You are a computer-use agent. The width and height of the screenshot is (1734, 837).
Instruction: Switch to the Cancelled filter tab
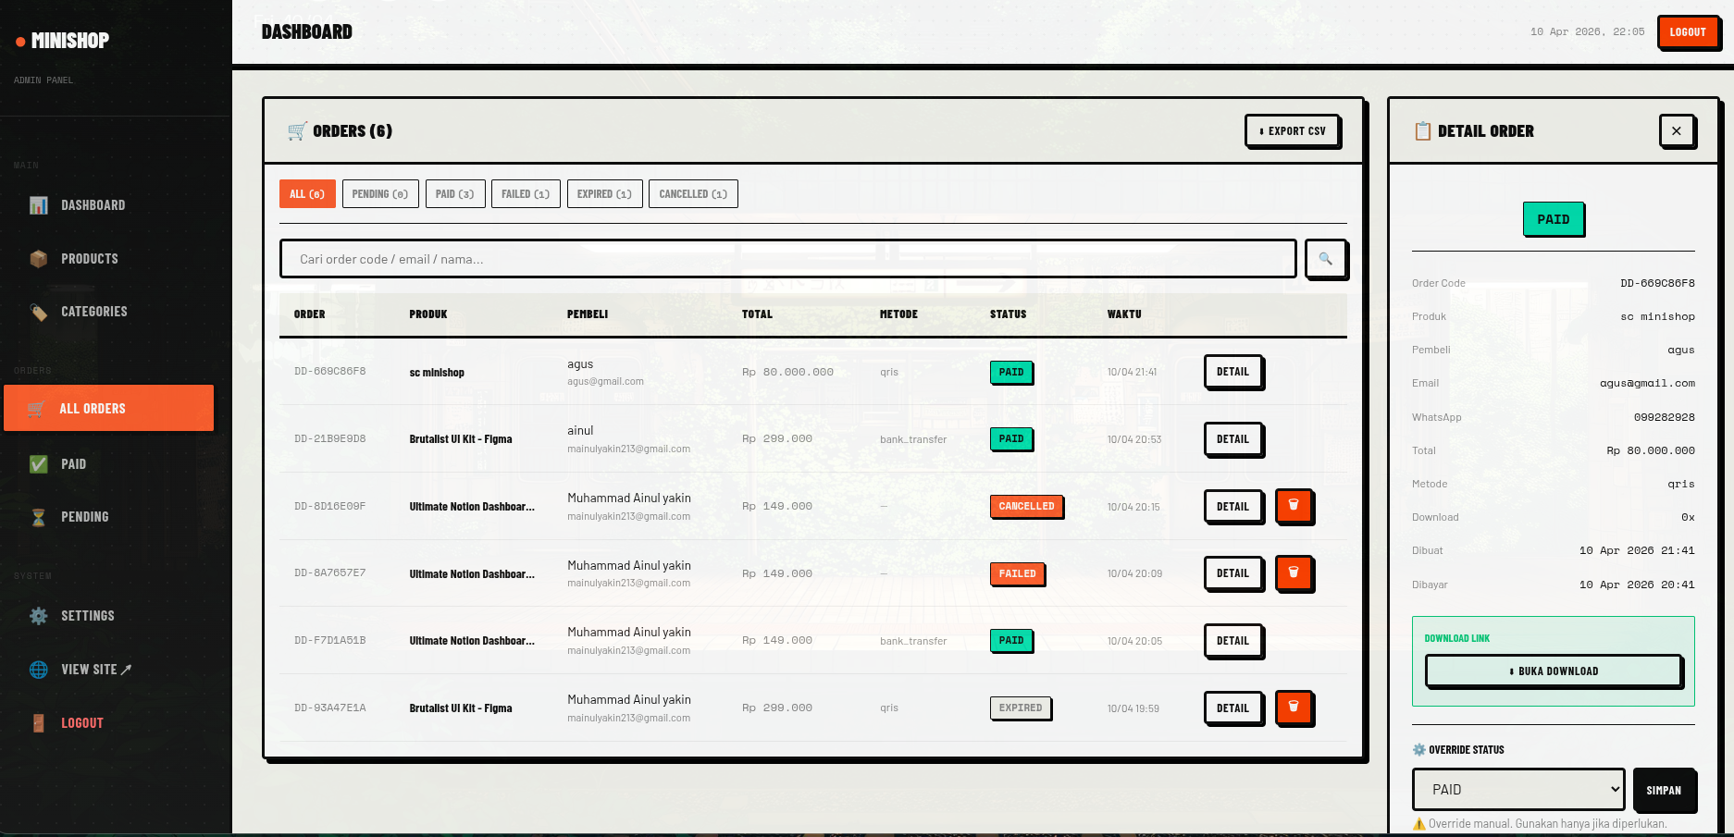coord(692,194)
